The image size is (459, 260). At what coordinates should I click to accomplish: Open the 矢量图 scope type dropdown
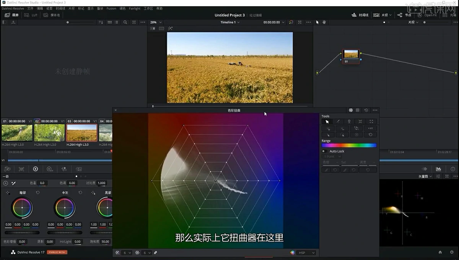pyautogui.click(x=425, y=176)
